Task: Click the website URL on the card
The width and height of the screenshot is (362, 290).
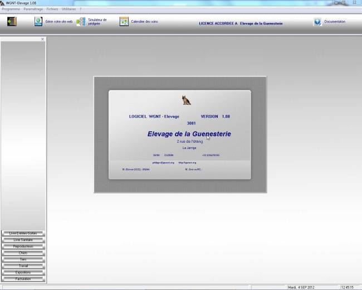Action: (x=187, y=163)
